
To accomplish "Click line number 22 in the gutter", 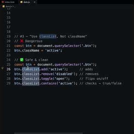I will point(9,51).
